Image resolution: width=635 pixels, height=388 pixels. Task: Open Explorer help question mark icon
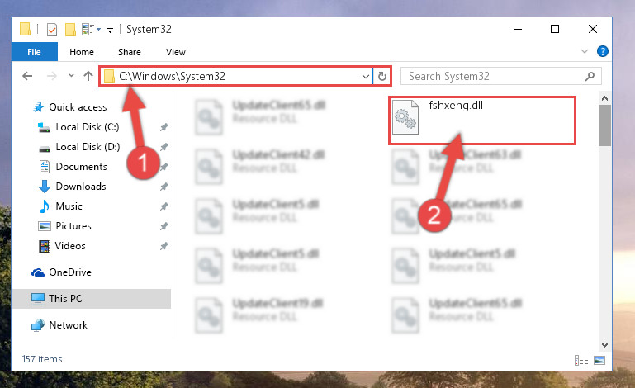(x=602, y=51)
